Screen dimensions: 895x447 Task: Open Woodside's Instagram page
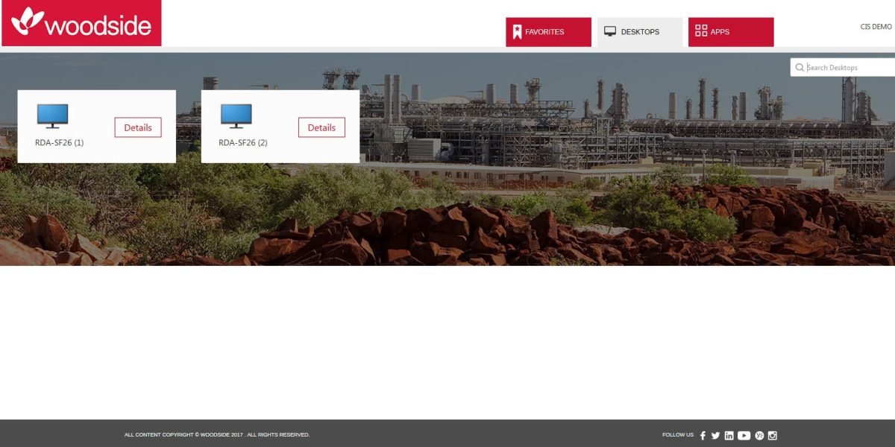click(773, 435)
